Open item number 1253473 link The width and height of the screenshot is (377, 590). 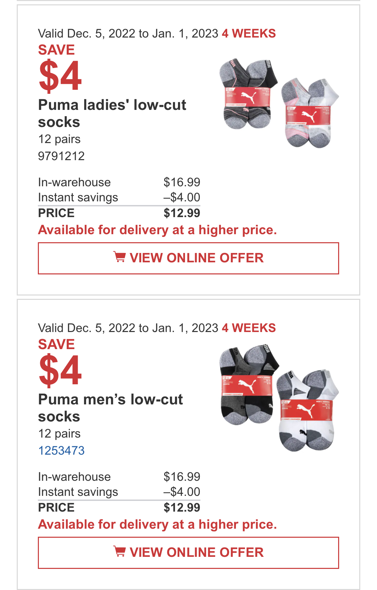pos(61,451)
